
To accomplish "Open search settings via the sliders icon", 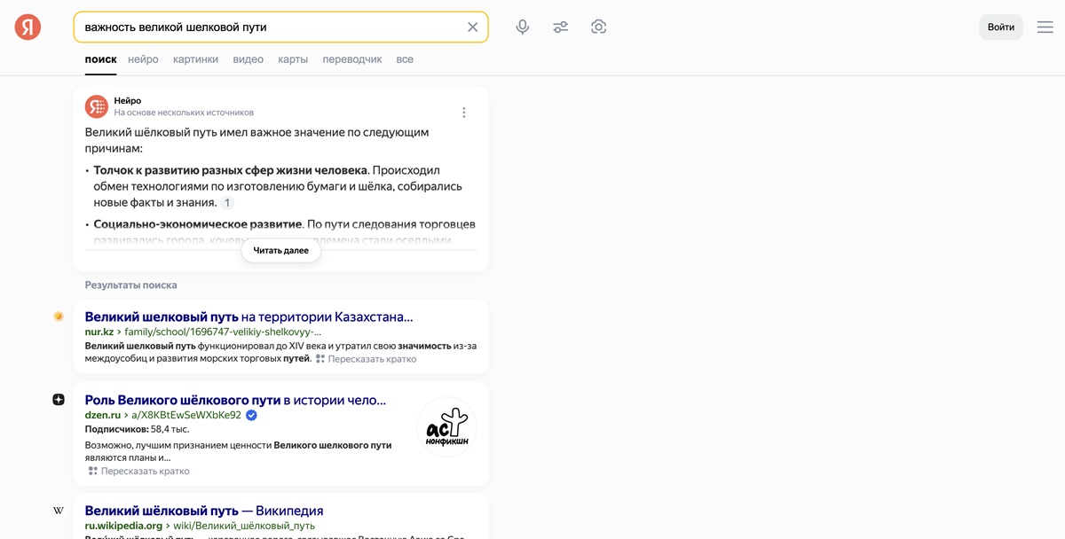I will 561,27.
